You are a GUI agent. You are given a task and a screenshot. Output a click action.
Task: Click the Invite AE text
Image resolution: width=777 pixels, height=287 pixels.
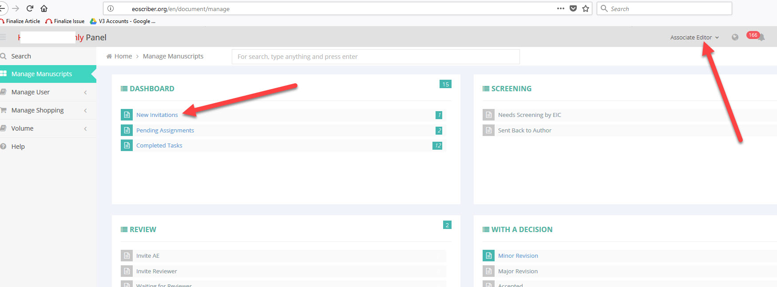(x=148, y=256)
